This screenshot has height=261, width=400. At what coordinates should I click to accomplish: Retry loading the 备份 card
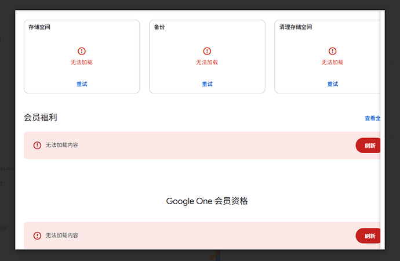tap(207, 84)
